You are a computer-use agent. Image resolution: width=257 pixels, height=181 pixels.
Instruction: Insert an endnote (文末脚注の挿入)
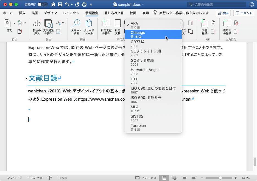click(x=48, y=27)
